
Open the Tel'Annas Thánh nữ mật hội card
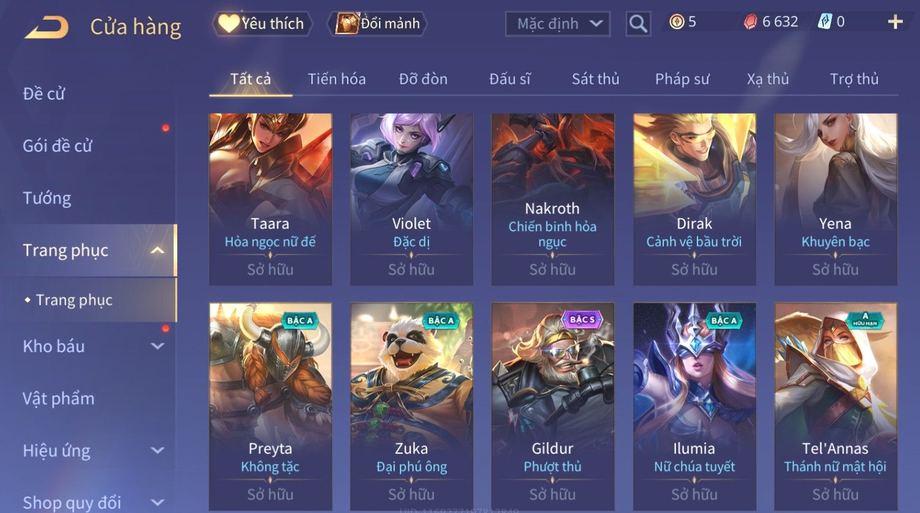[836, 407]
